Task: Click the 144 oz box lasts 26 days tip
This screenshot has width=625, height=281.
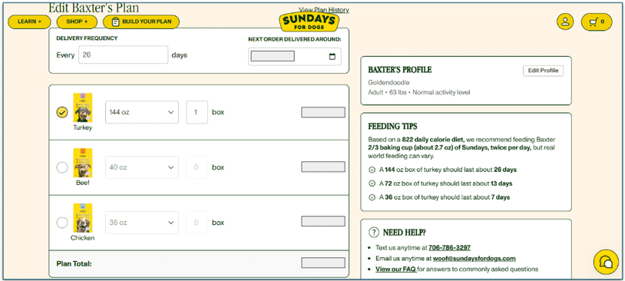Action: pyautogui.click(x=448, y=170)
